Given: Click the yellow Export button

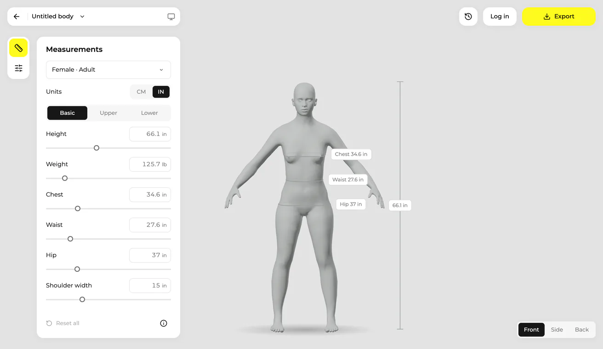Looking at the screenshot, I should 559,17.
